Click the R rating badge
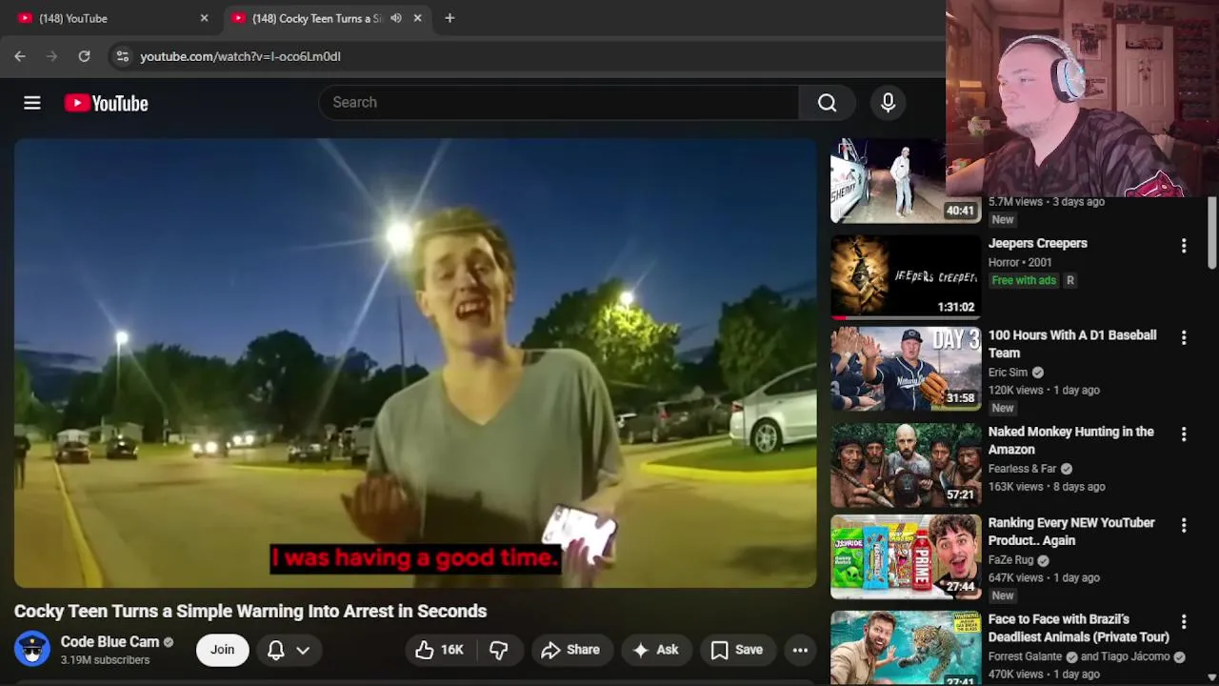This screenshot has height=686, width=1219. pyautogui.click(x=1070, y=280)
